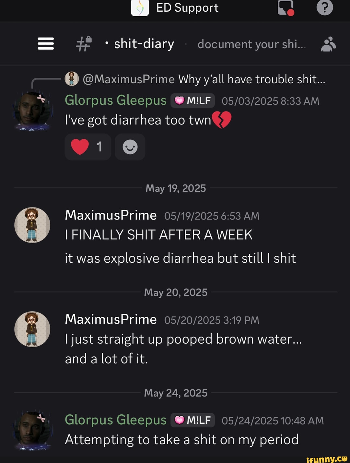Tap the locked hashtag icon for shit-diary
Viewport: 350px width, 463px height.
coord(84,44)
